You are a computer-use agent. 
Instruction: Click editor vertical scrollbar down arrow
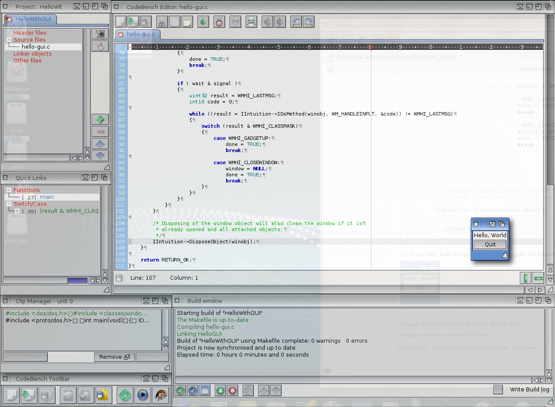pyautogui.click(x=550, y=280)
